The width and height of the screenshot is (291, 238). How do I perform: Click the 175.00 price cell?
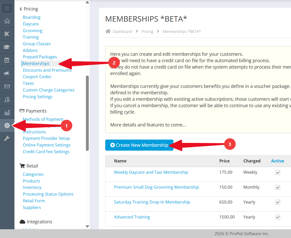[x=226, y=172]
